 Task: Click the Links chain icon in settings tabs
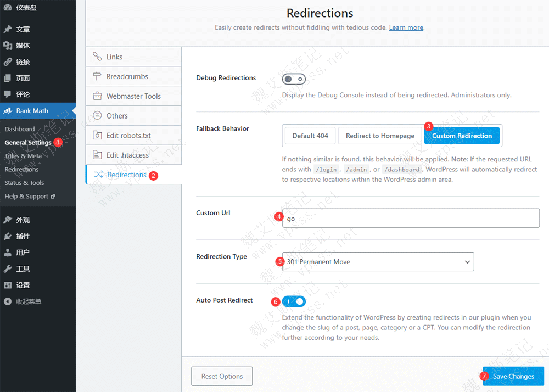97,57
